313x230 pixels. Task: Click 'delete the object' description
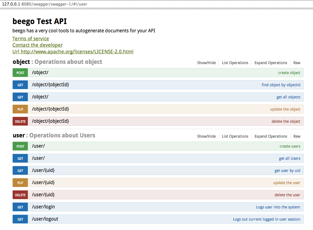tap(286, 121)
